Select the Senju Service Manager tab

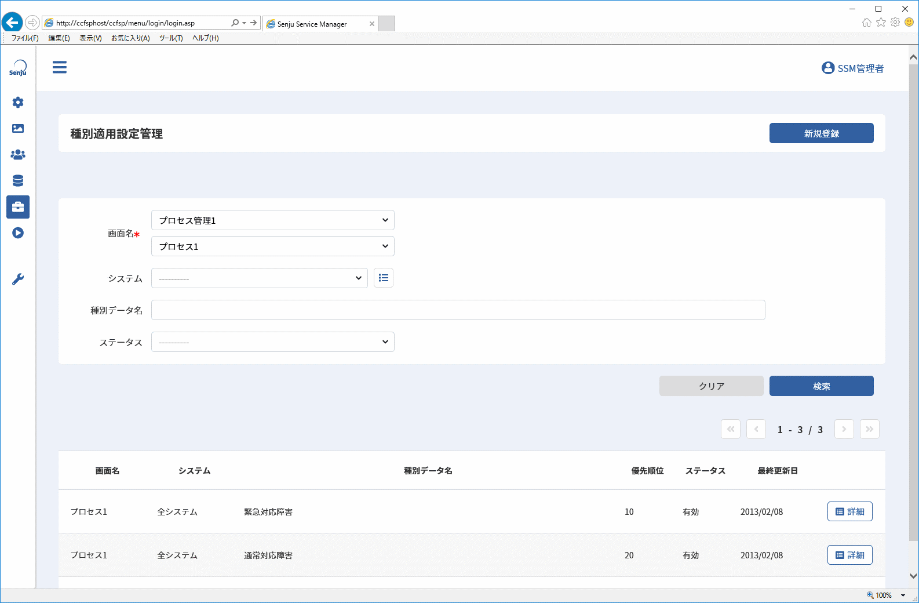[x=320, y=24]
